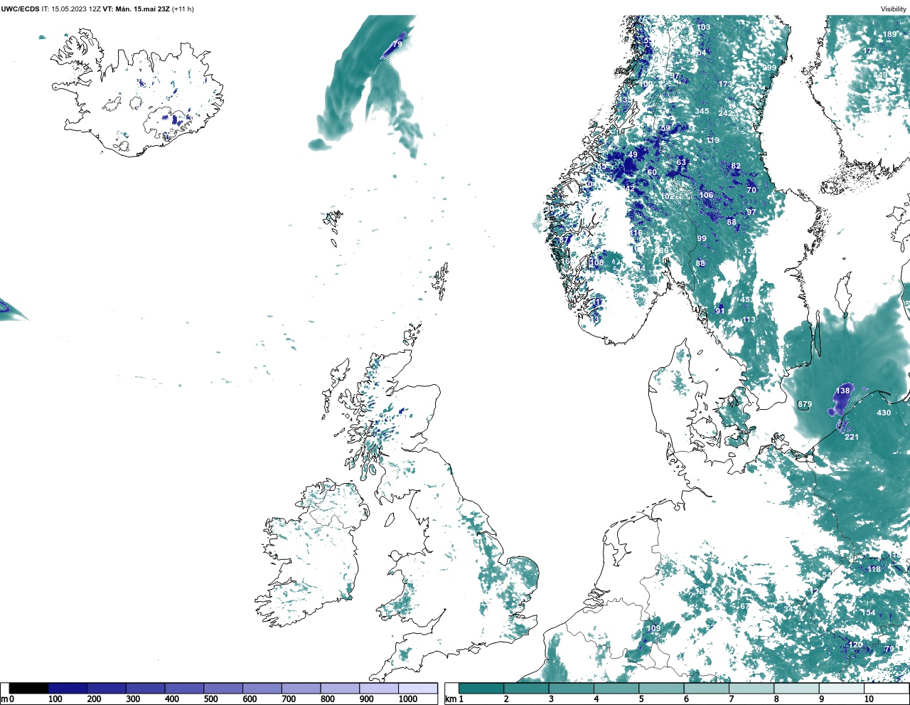910x705 pixels.
Task: Click the '221' visibility value on map
Action: click(852, 437)
